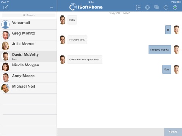Open call history clock icon

(x=166, y=8)
